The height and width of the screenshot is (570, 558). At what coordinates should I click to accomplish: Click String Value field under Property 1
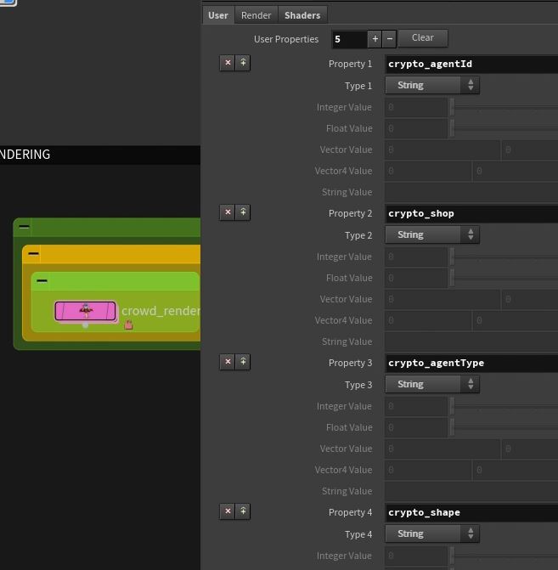coord(471,192)
